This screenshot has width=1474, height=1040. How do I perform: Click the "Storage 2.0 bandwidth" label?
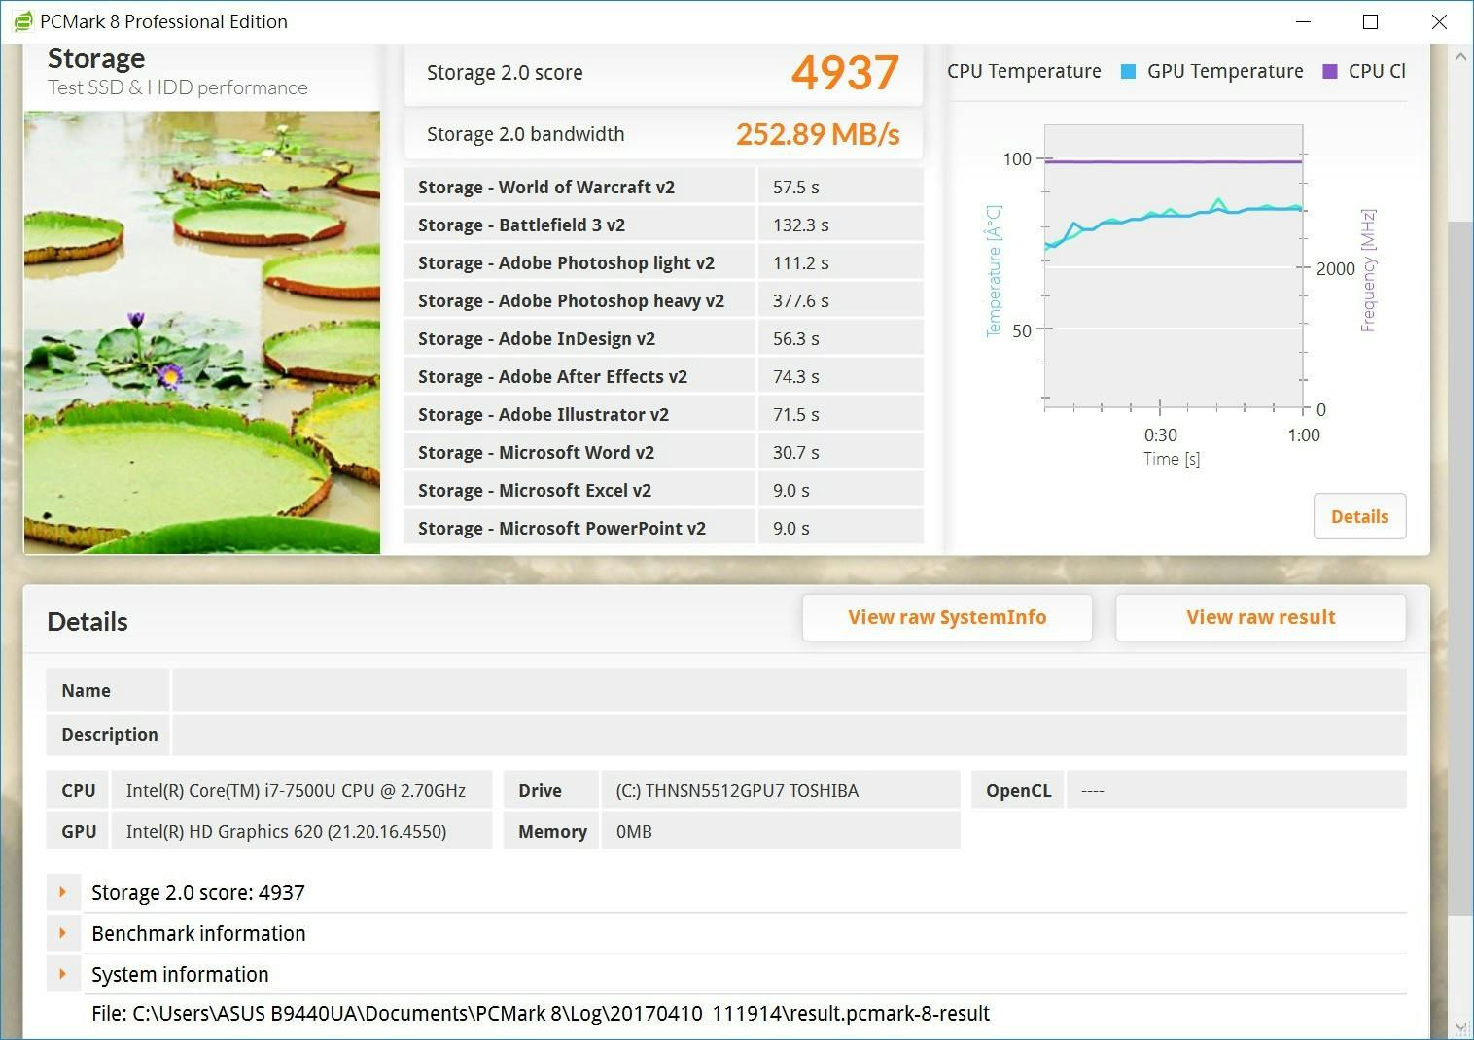[526, 134]
